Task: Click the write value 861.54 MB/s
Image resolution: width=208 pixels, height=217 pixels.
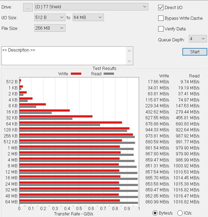Action: pyautogui.click(x=157, y=148)
